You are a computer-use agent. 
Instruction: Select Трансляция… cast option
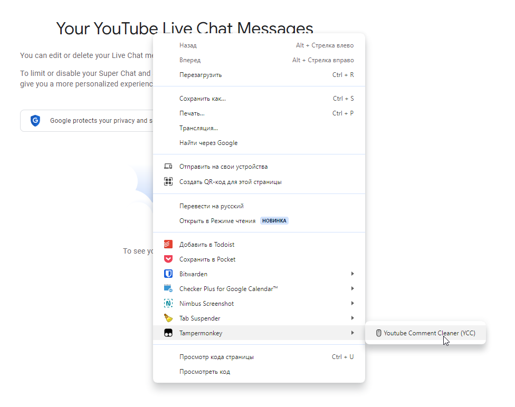pos(259,128)
